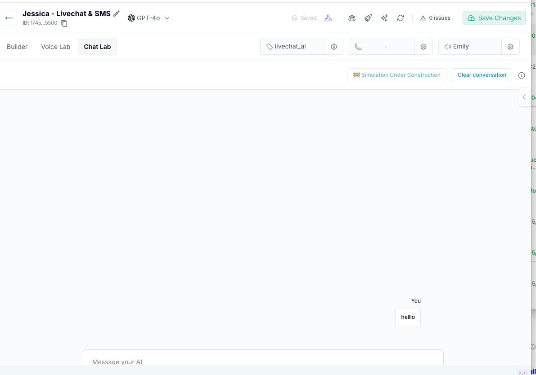This screenshot has height=375, width=536.
Task: Open the test lab flask icon
Action: (x=328, y=18)
